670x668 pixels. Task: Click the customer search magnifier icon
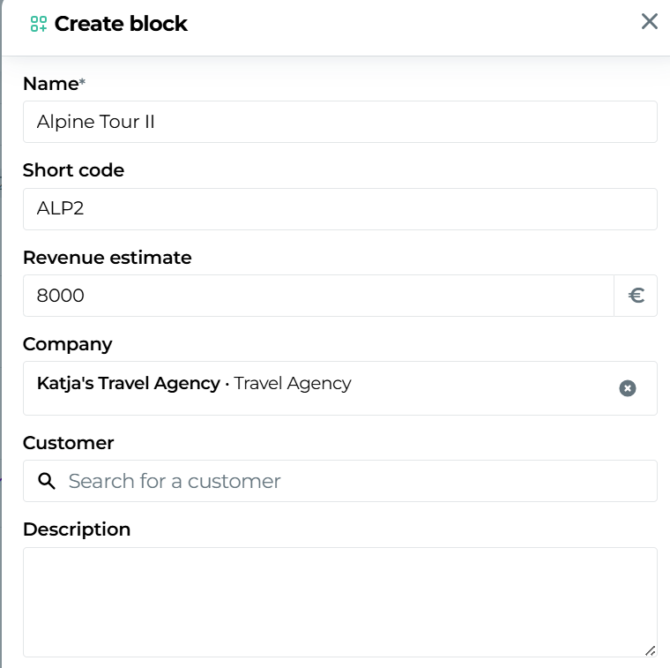pyautogui.click(x=47, y=481)
